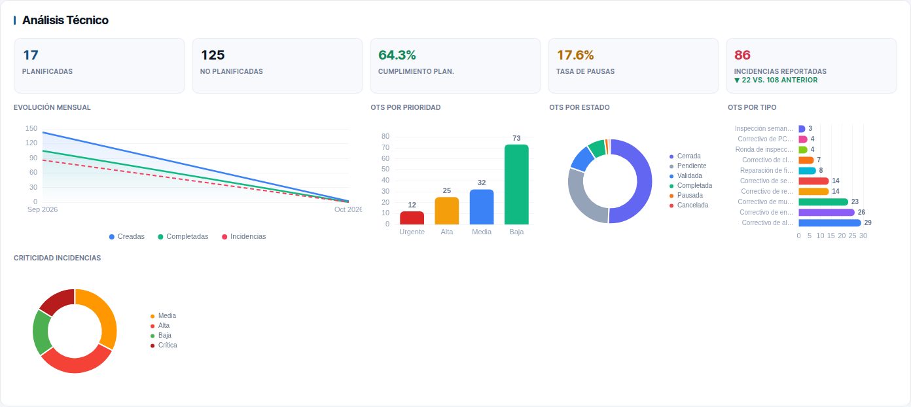
Task: Select the red 'Correctivo de se...' bar showing 14
Action: [813, 181]
